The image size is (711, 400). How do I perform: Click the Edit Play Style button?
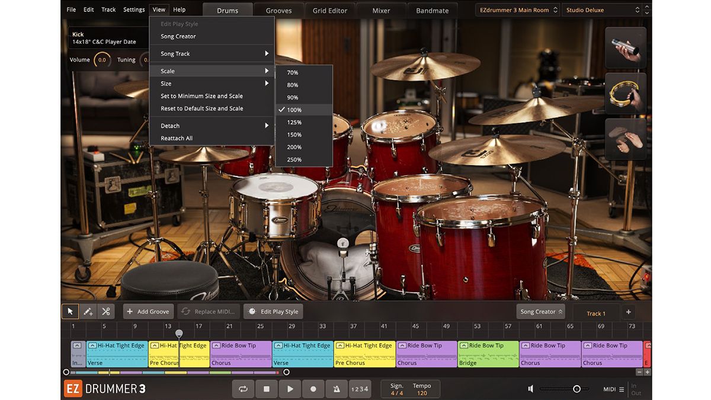point(273,312)
